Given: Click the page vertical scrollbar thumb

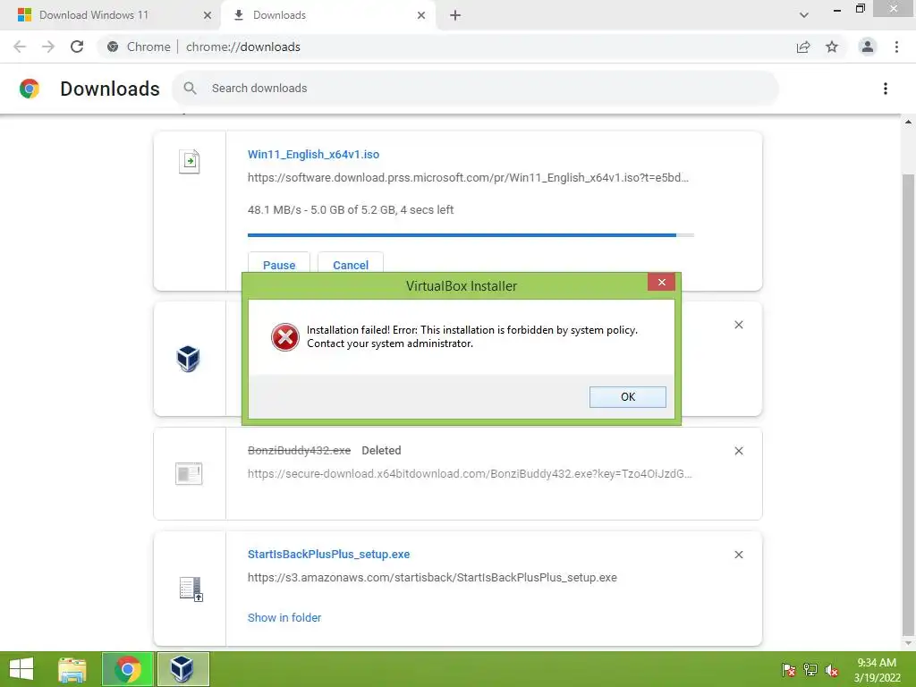Looking at the screenshot, I should 908,403.
